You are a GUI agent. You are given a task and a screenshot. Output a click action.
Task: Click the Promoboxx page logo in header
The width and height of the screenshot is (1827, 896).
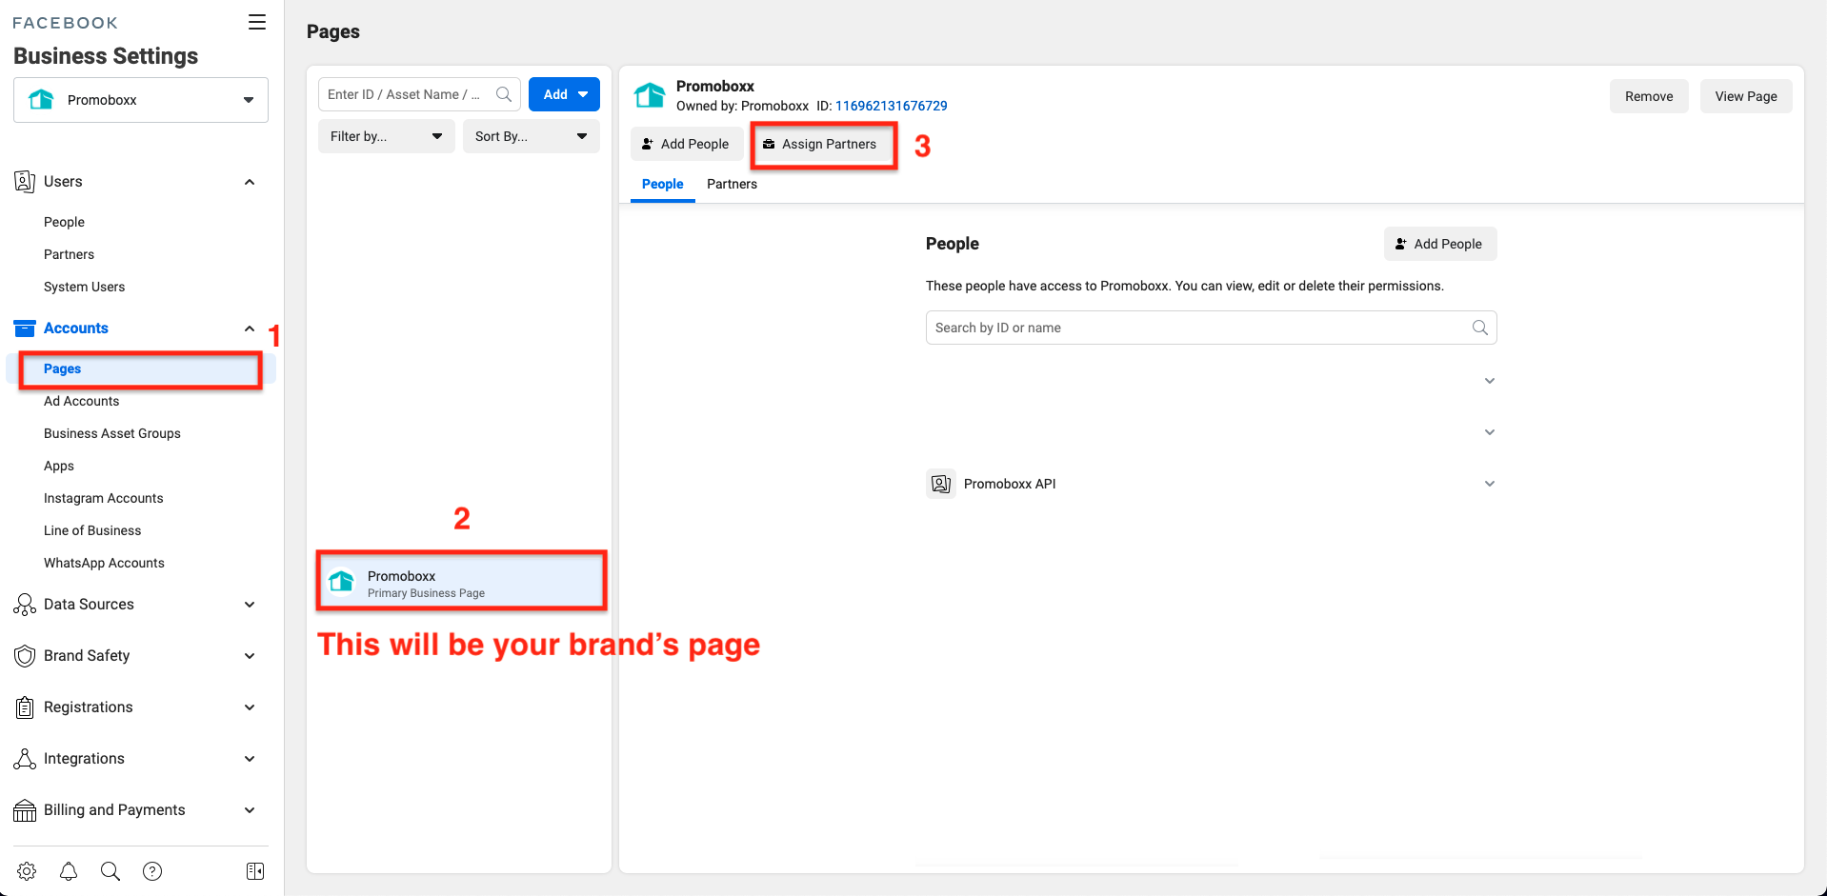(x=650, y=95)
